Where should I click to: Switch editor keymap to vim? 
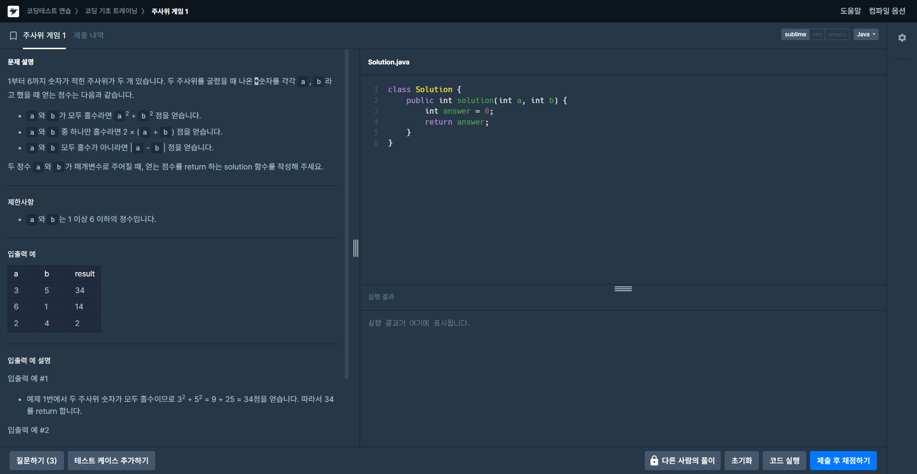pyautogui.click(x=817, y=34)
